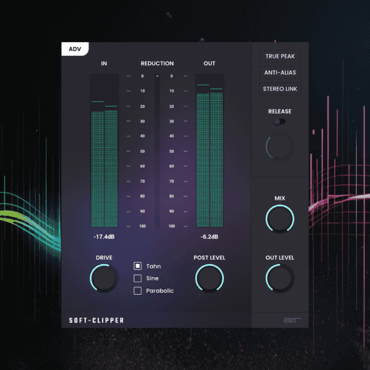Viewport: 370px width, 370px height.
Task: Click the OUT LEVEL knob
Action: (280, 278)
